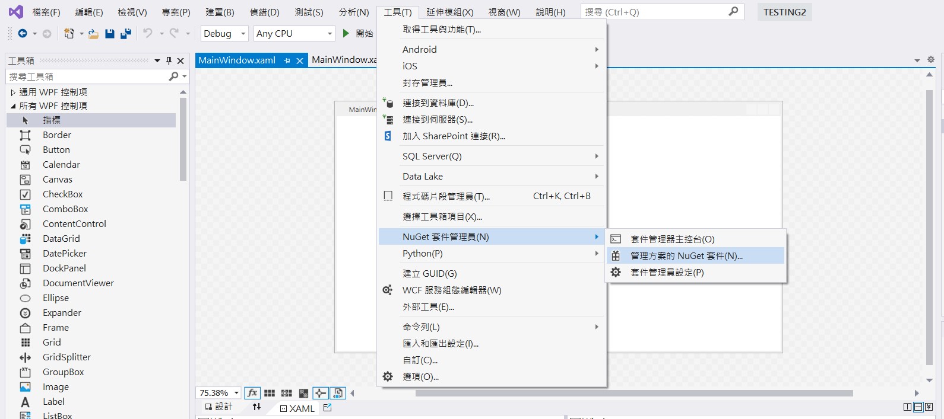Select the DockPanel control in toolbox
Image resolution: width=944 pixels, height=419 pixels.
[x=91, y=268]
